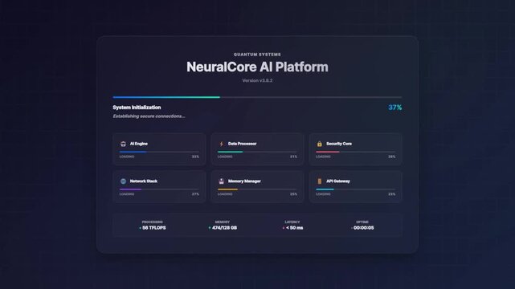Click the Data Processor 31% value
The image size is (515, 289).
(293, 157)
